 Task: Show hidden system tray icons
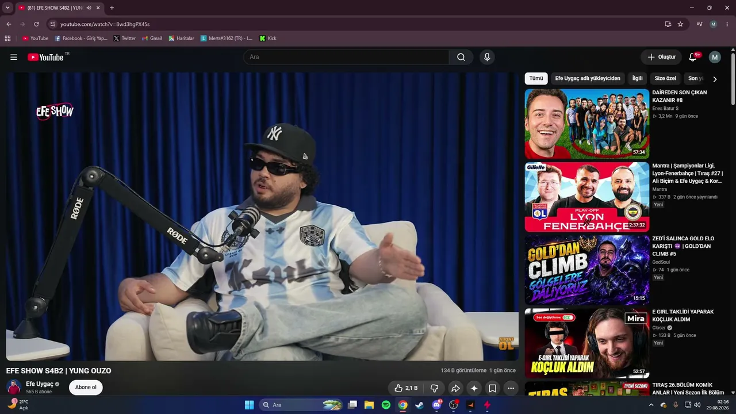[651, 405]
